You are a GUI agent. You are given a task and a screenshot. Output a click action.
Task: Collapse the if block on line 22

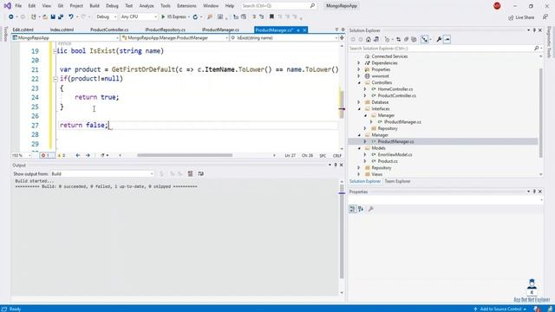[55, 79]
